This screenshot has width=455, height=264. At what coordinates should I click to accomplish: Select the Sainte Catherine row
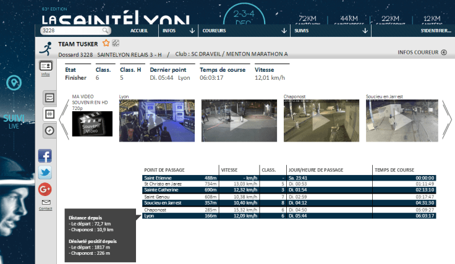pos(289,190)
